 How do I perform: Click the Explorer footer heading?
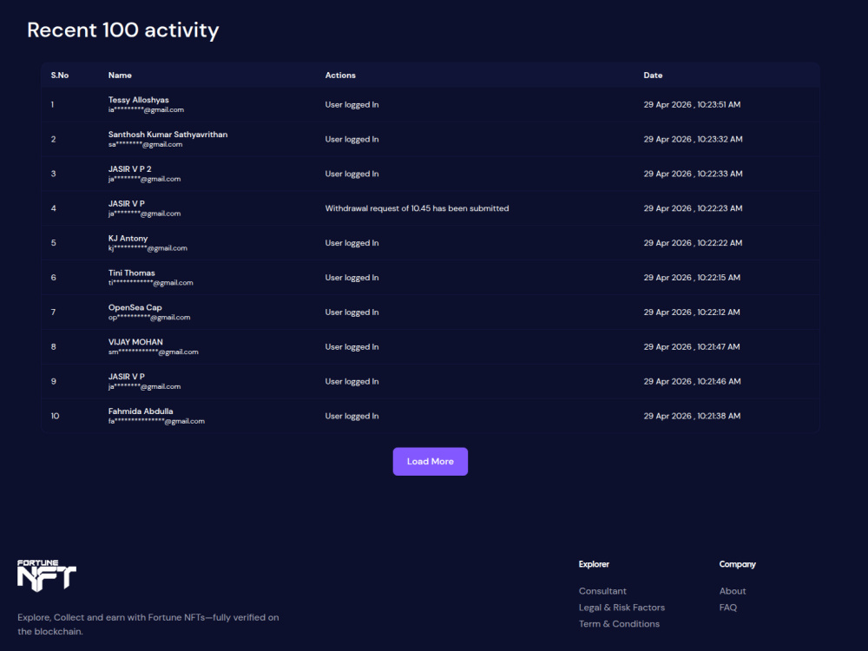pyautogui.click(x=594, y=564)
